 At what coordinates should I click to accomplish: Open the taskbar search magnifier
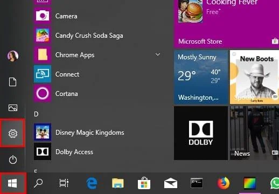click(38, 183)
